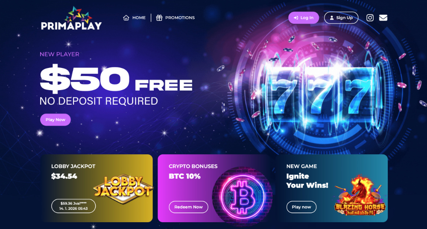Click the envelope email icon
Image resolution: width=427 pixels, height=229 pixels.
383,18
